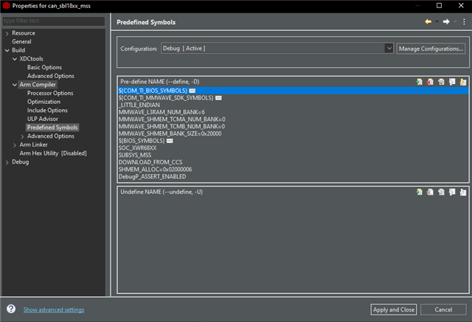This screenshot has height=322, width=472.
Task: Click Apply and Close
Action: (393, 309)
